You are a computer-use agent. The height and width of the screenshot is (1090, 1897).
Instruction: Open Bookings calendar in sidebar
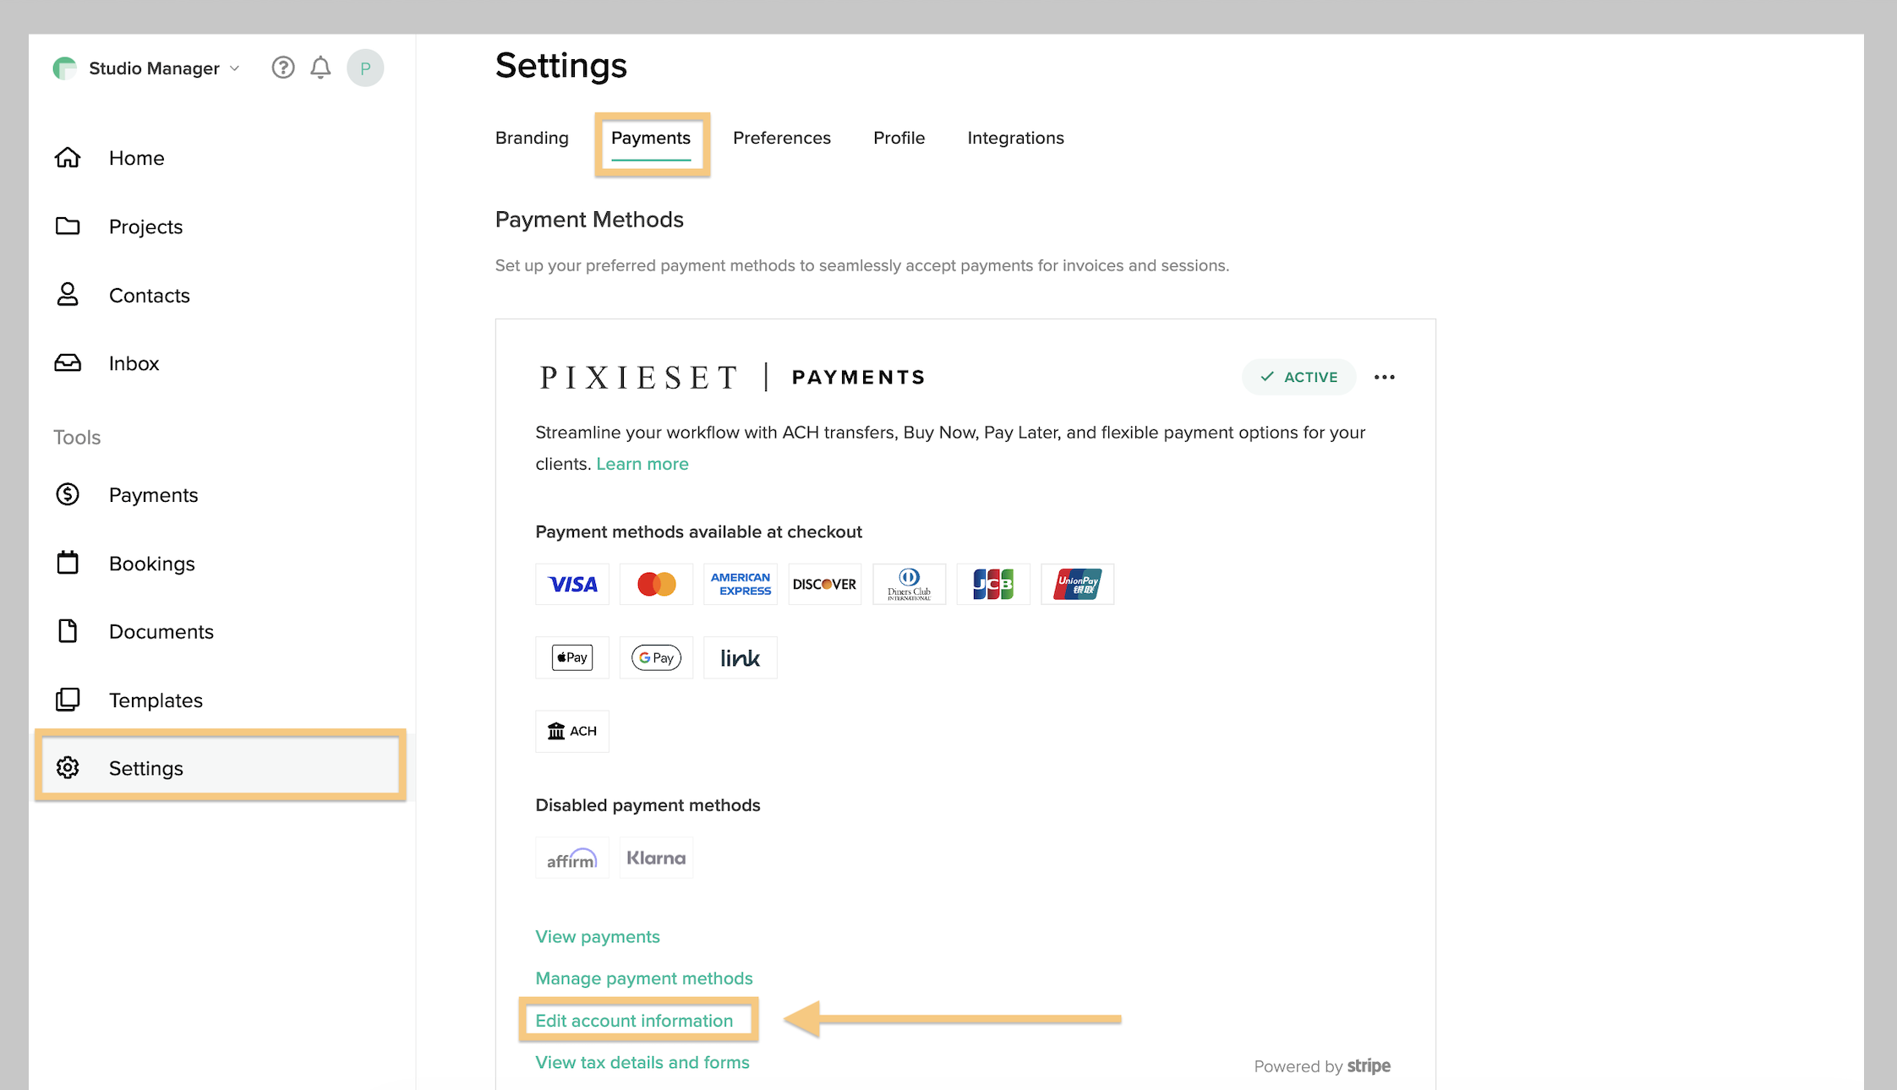click(x=151, y=564)
